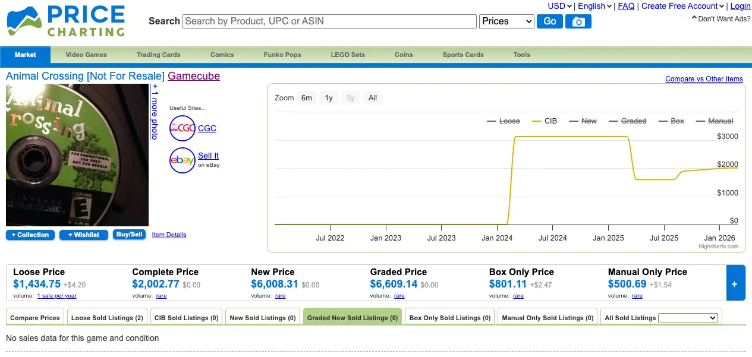The height and width of the screenshot is (357, 752).
Task: Open CGC via its circular logo icon
Action: coord(183,128)
